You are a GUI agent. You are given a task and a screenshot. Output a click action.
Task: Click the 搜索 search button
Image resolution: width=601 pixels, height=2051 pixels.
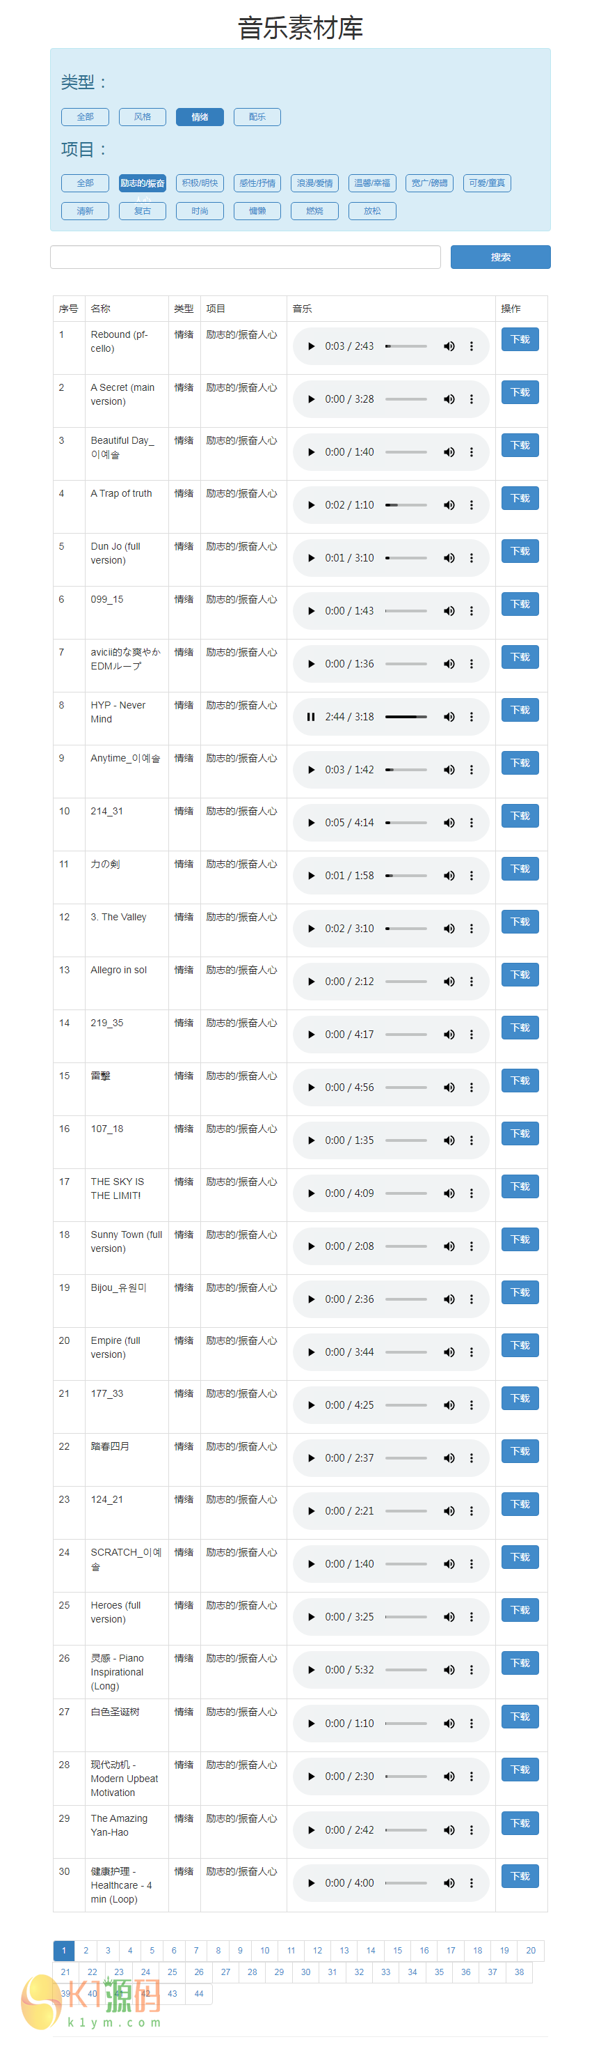(500, 257)
